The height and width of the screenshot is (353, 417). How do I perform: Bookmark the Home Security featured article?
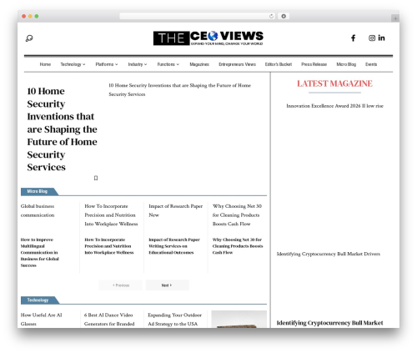96,178
